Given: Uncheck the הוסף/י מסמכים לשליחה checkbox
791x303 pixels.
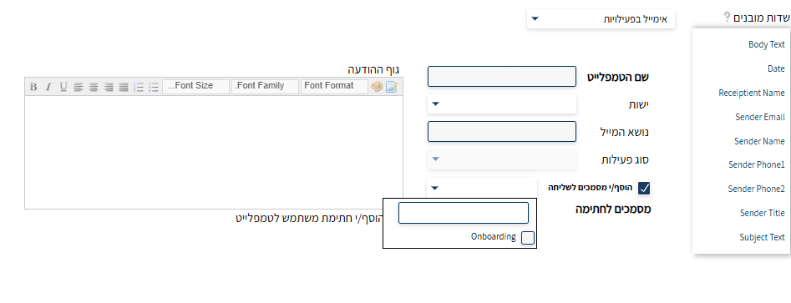Looking at the screenshot, I should [x=644, y=188].
